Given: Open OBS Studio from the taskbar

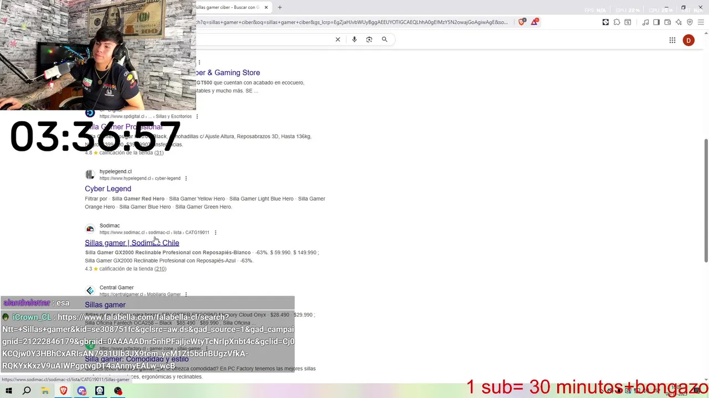Looking at the screenshot, I should point(118,391).
